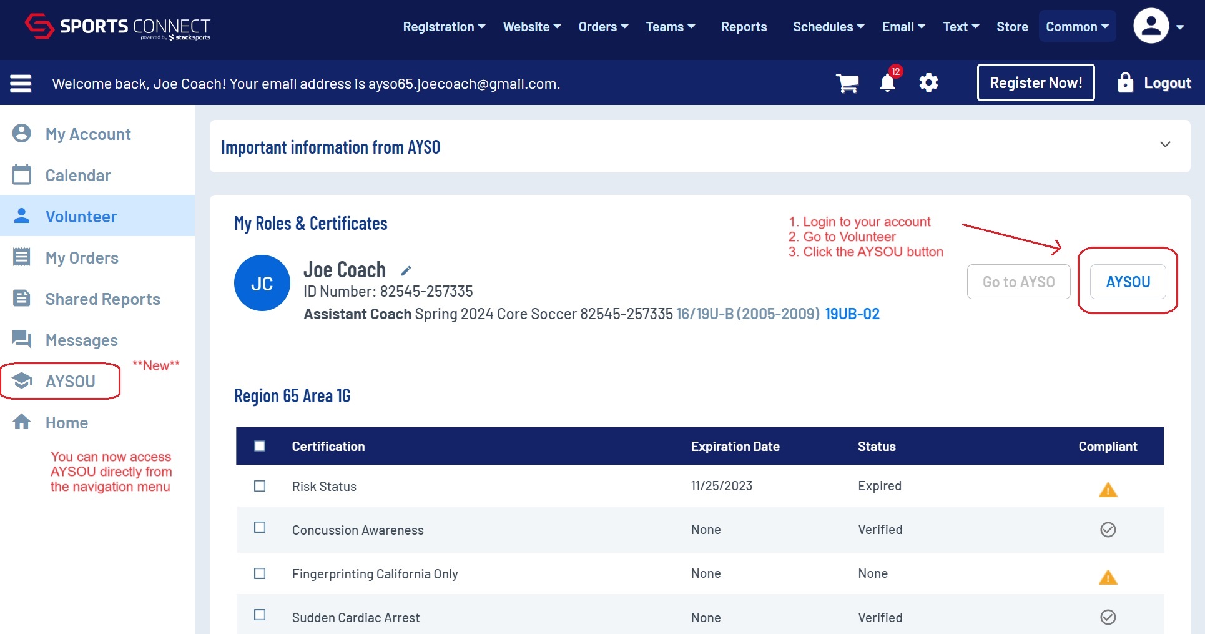The height and width of the screenshot is (634, 1205).
Task: Select Home in sidebar
Action: [97, 422]
